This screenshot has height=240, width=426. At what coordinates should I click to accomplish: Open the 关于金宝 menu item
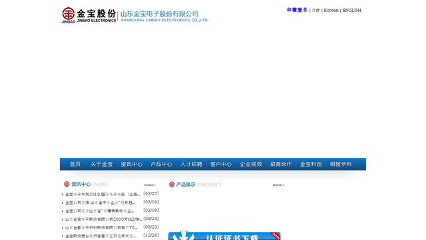pyautogui.click(x=102, y=164)
